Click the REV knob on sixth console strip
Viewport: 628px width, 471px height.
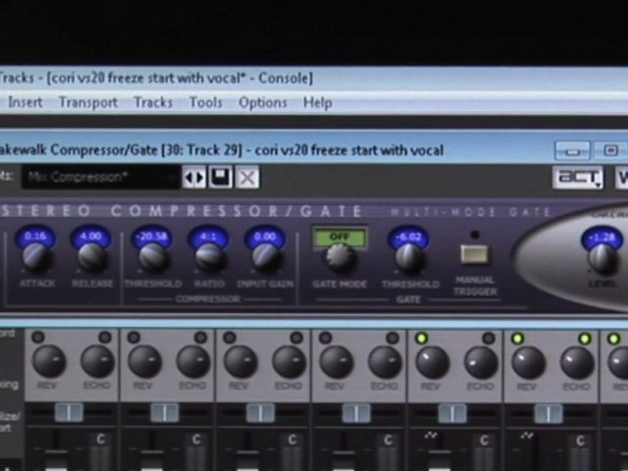529,363
